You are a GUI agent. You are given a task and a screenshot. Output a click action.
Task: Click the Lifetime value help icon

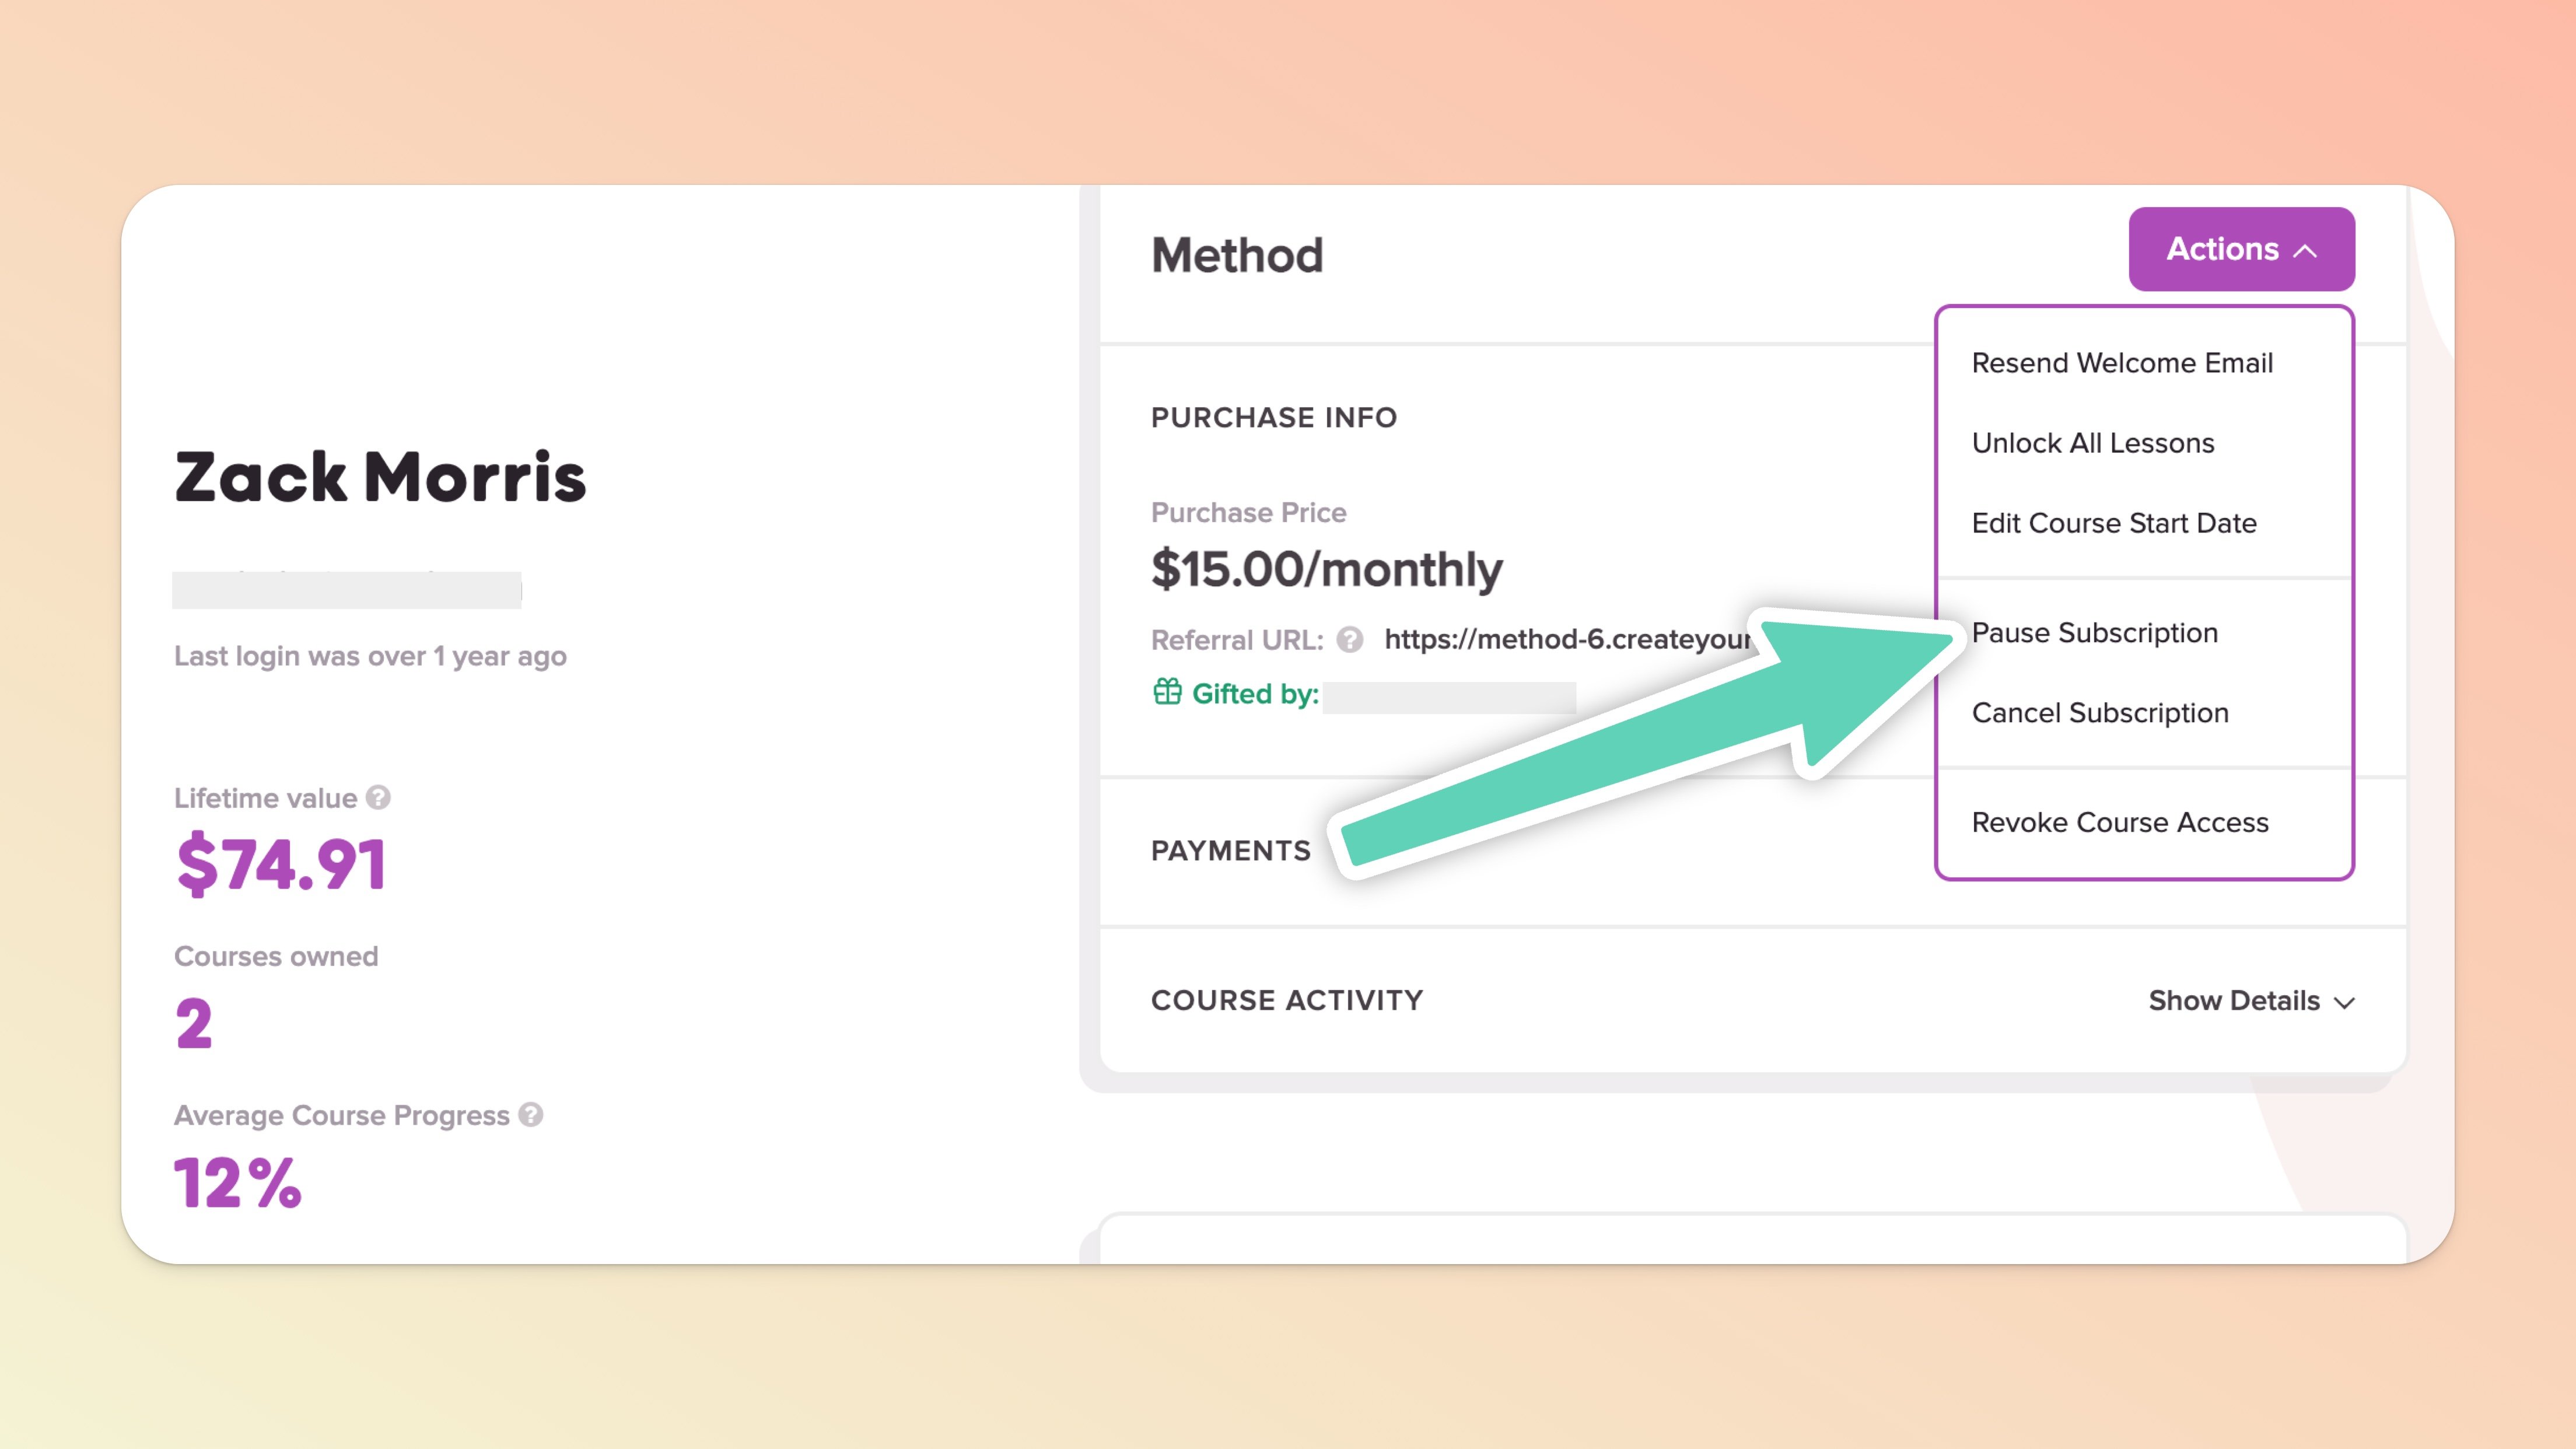pyautogui.click(x=378, y=797)
